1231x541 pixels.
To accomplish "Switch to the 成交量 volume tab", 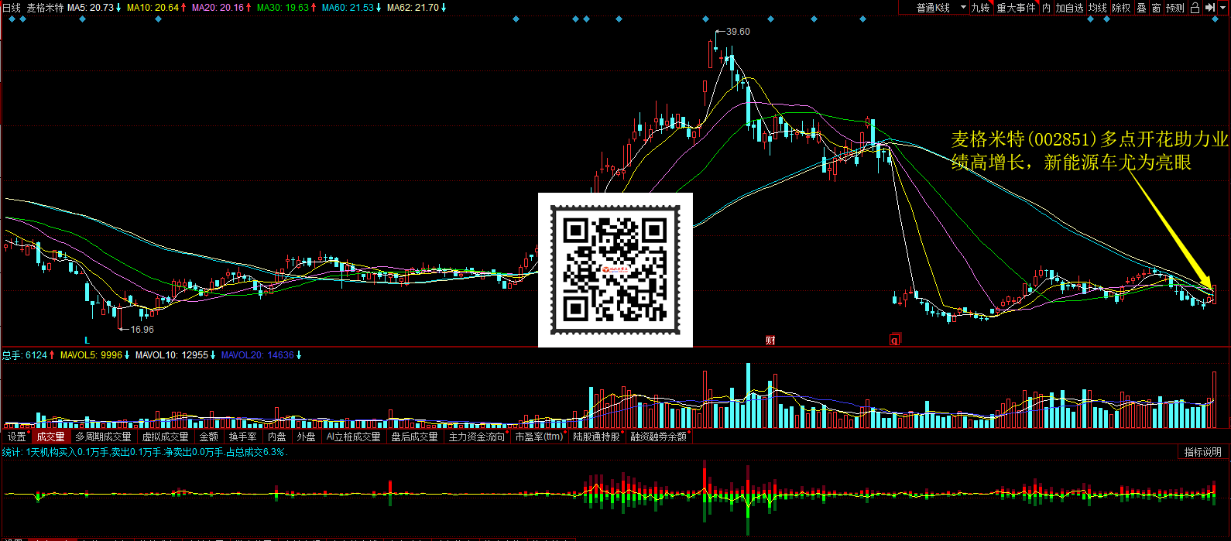I will (51, 437).
